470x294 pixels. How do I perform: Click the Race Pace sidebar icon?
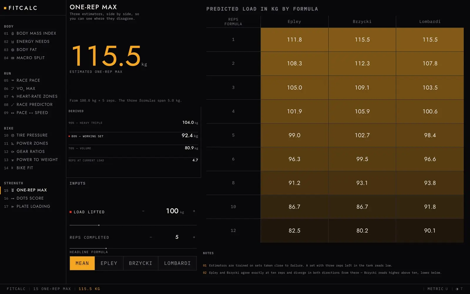click(13, 81)
